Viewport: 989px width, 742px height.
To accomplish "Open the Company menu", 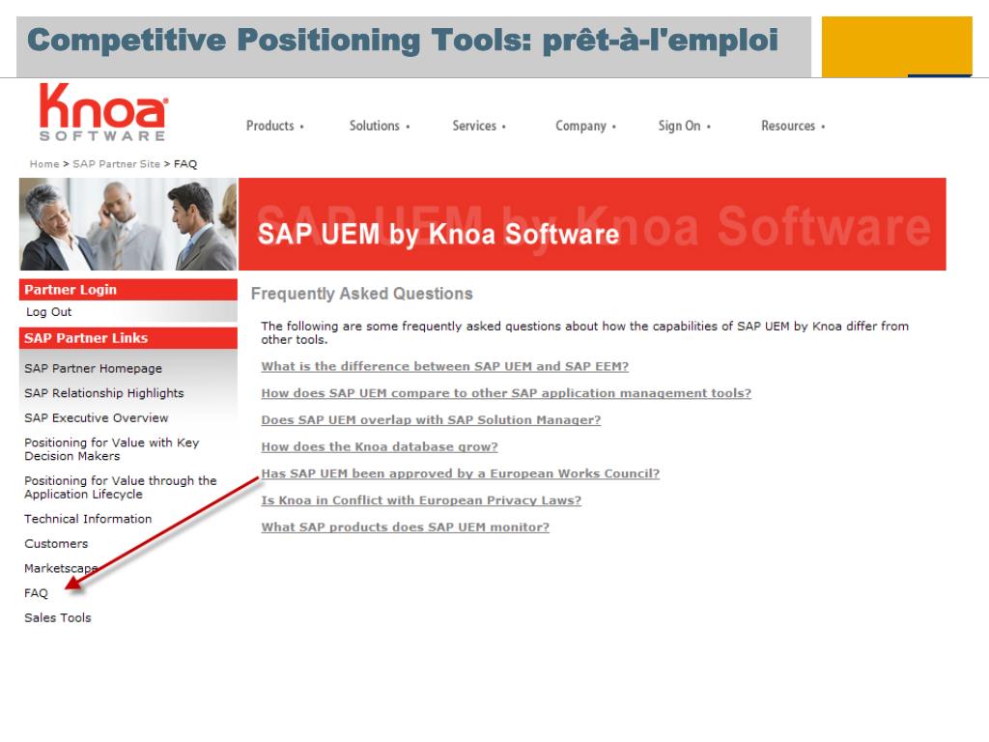I will click(x=585, y=126).
